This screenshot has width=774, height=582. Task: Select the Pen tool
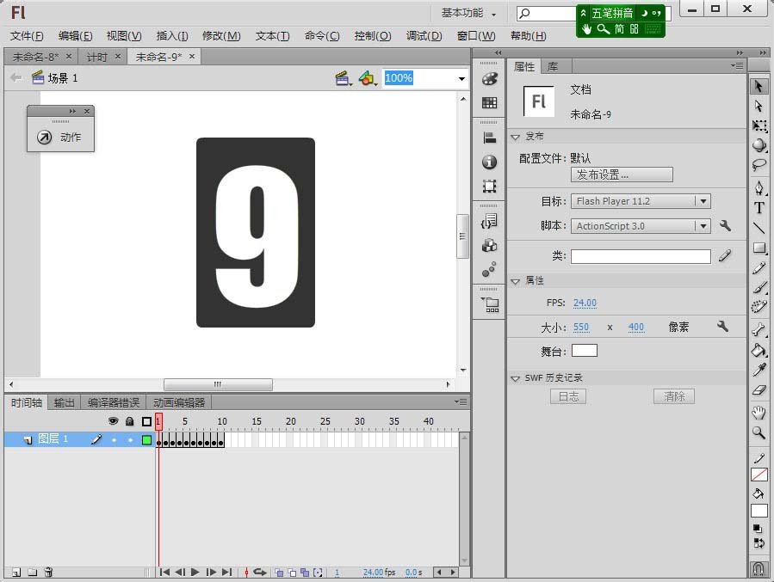pos(759,187)
